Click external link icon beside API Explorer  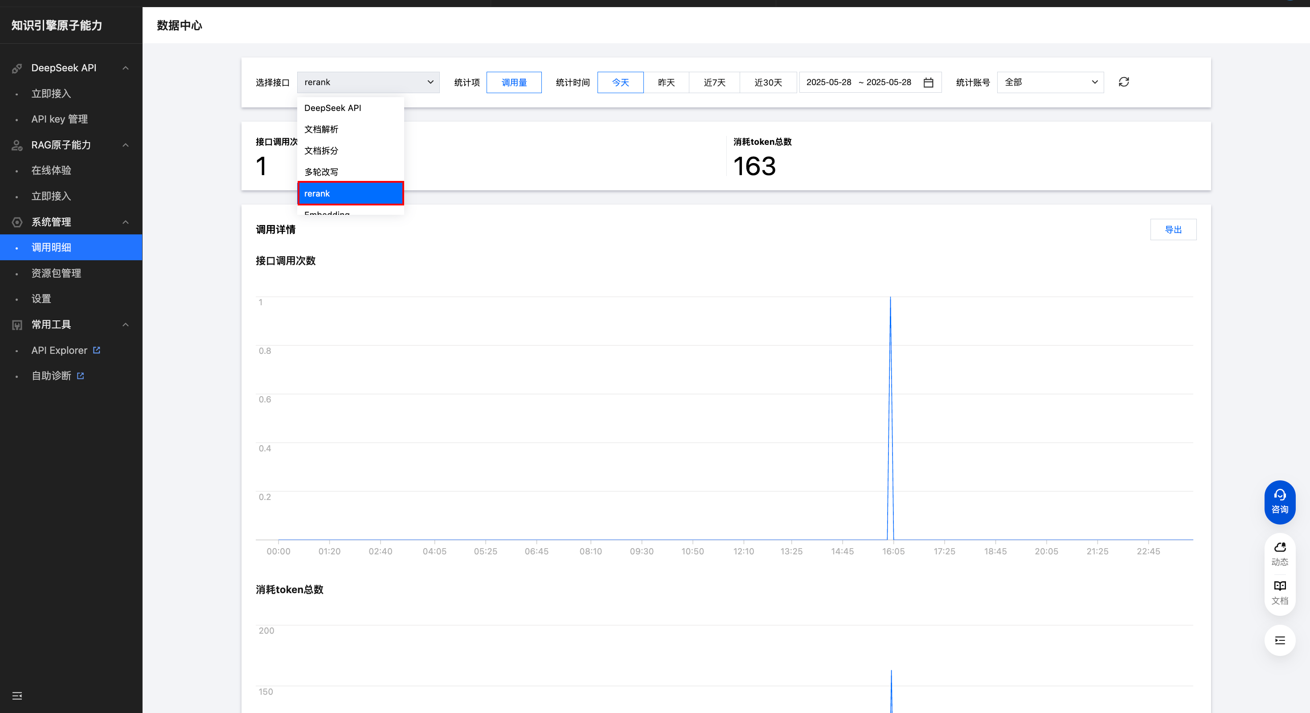pos(97,350)
